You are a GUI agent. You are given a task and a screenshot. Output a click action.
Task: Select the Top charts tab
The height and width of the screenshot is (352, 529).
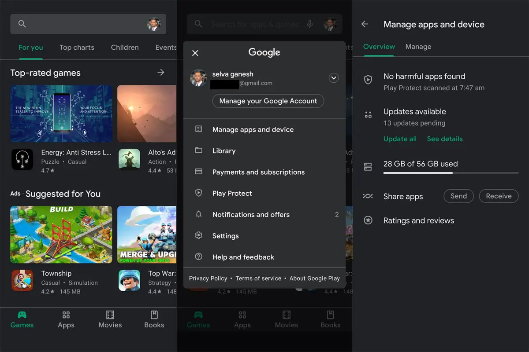[x=77, y=48]
